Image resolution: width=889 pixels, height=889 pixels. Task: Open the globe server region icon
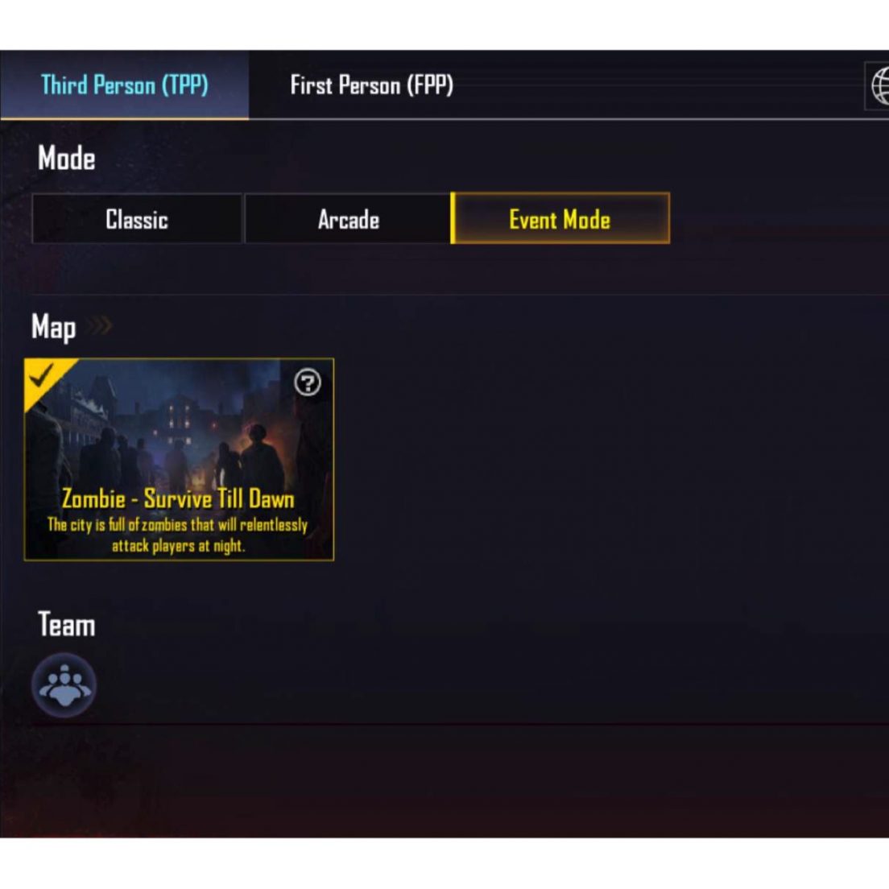[x=877, y=85]
